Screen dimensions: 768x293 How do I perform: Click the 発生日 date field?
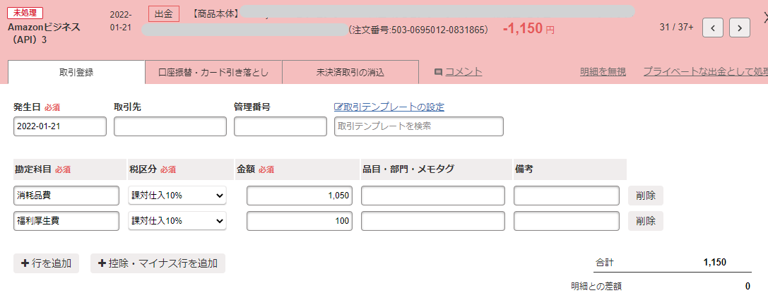point(60,126)
